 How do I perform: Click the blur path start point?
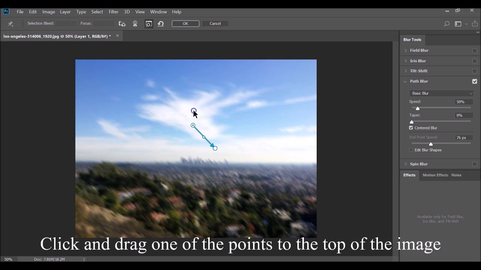click(x=193, y=125)
